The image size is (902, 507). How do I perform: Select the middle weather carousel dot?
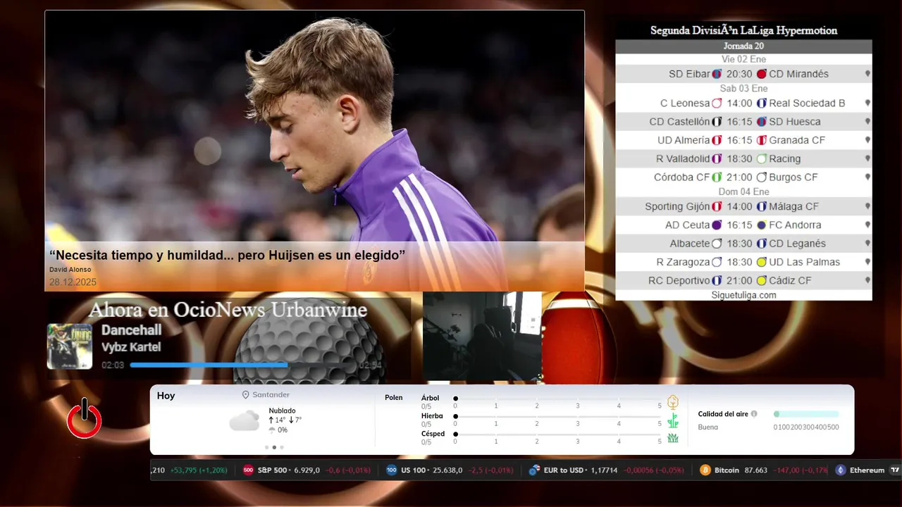[x=274, y=447]
